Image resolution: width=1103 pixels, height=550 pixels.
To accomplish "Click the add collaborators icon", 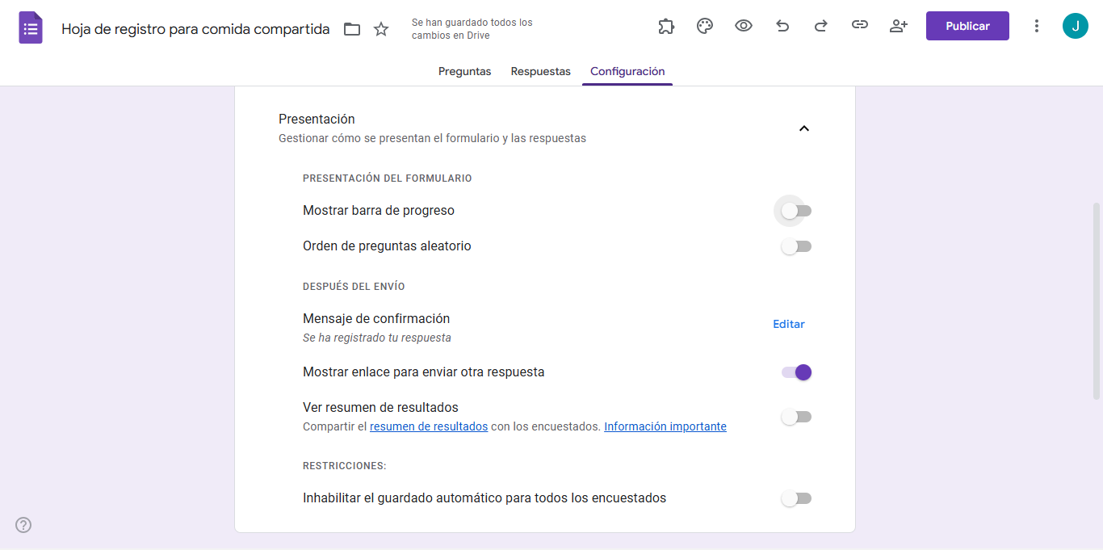I will [x=898, y=26].
